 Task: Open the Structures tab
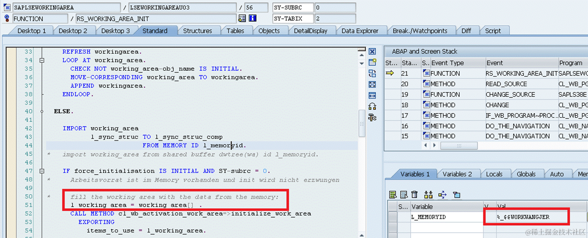(197, 31)
